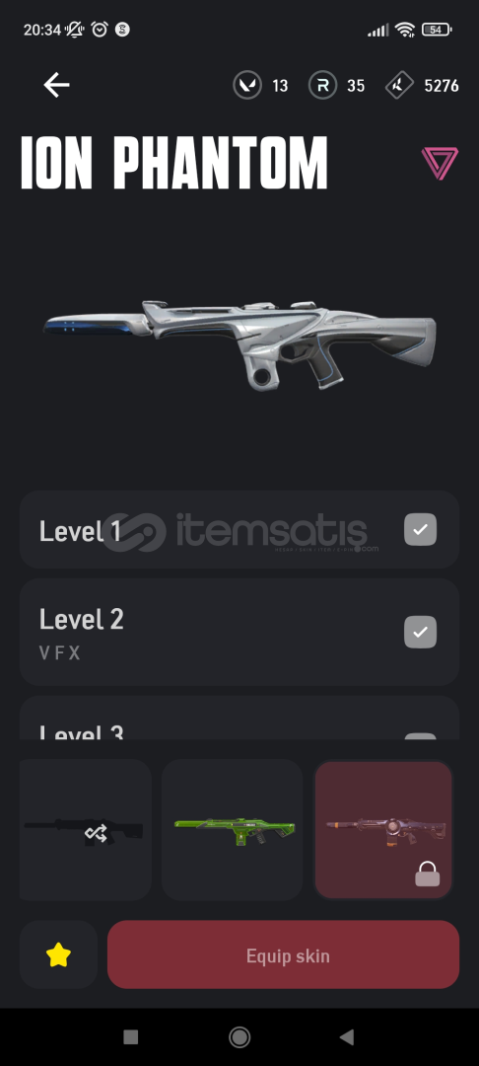Tap the Valorant Points currency icon
This screenshot has height=1066, width=479.
[x=247, y=86]
